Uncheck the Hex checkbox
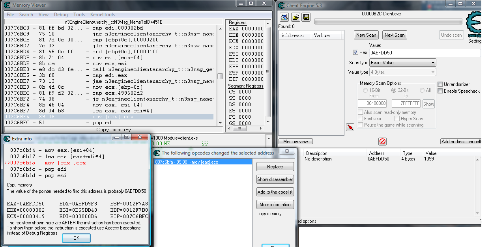490x248 pixels. [355, 52]
